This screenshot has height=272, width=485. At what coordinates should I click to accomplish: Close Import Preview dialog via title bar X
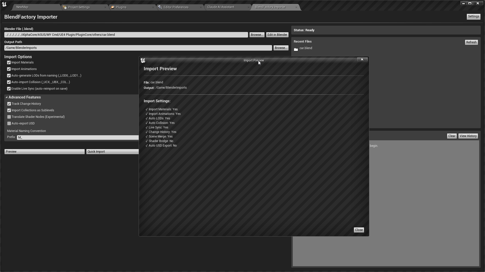362,59
